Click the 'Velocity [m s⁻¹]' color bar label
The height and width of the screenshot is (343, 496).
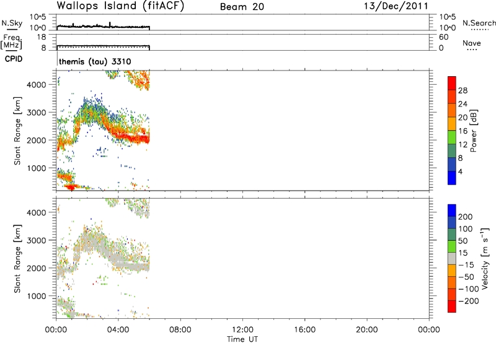[x=485, y=258]
